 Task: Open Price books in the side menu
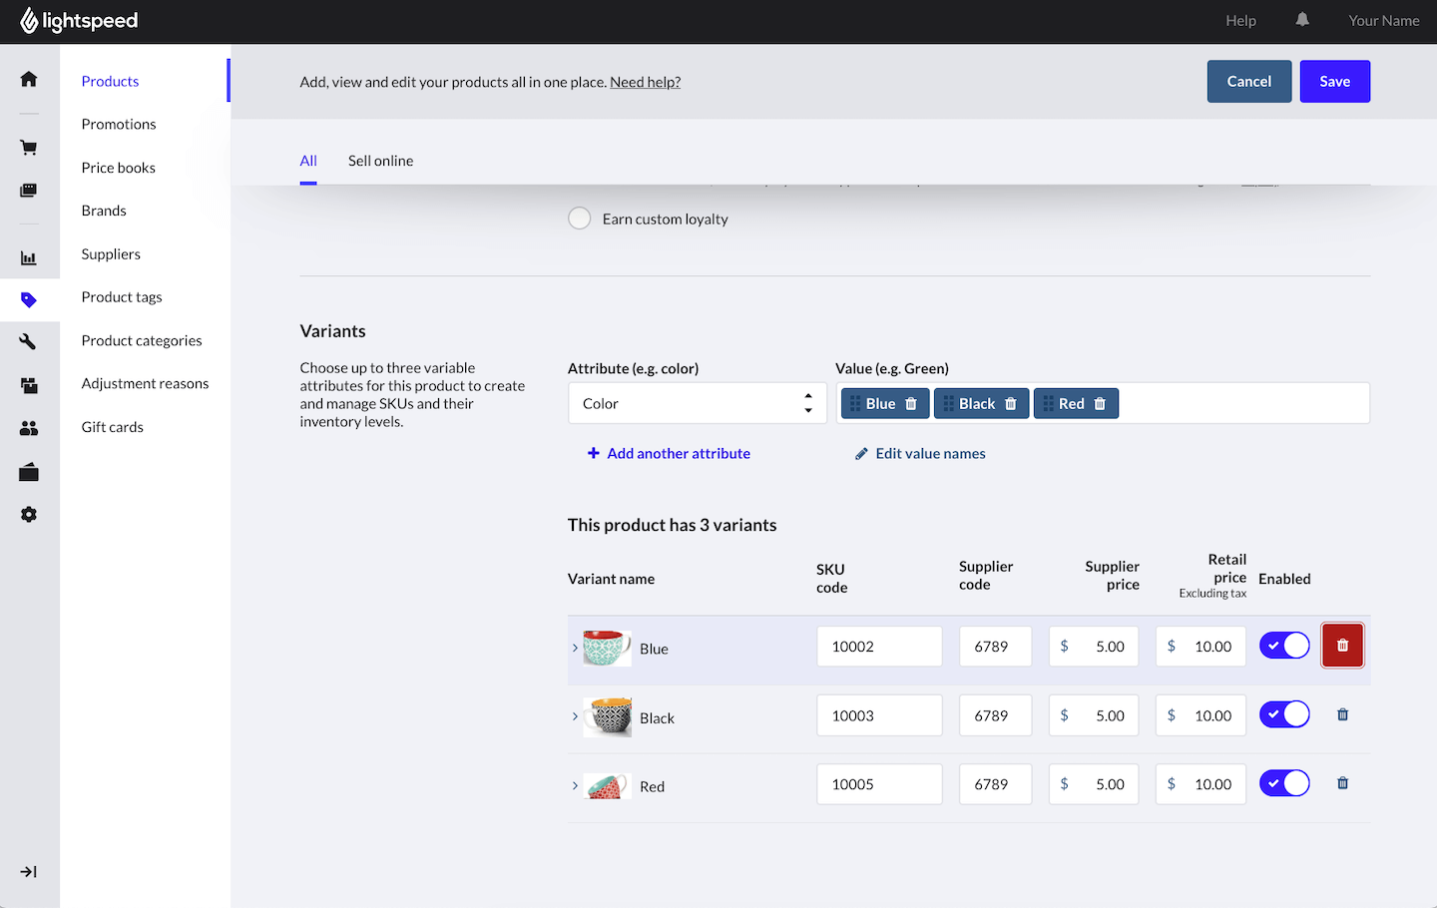tap(119, 168)
